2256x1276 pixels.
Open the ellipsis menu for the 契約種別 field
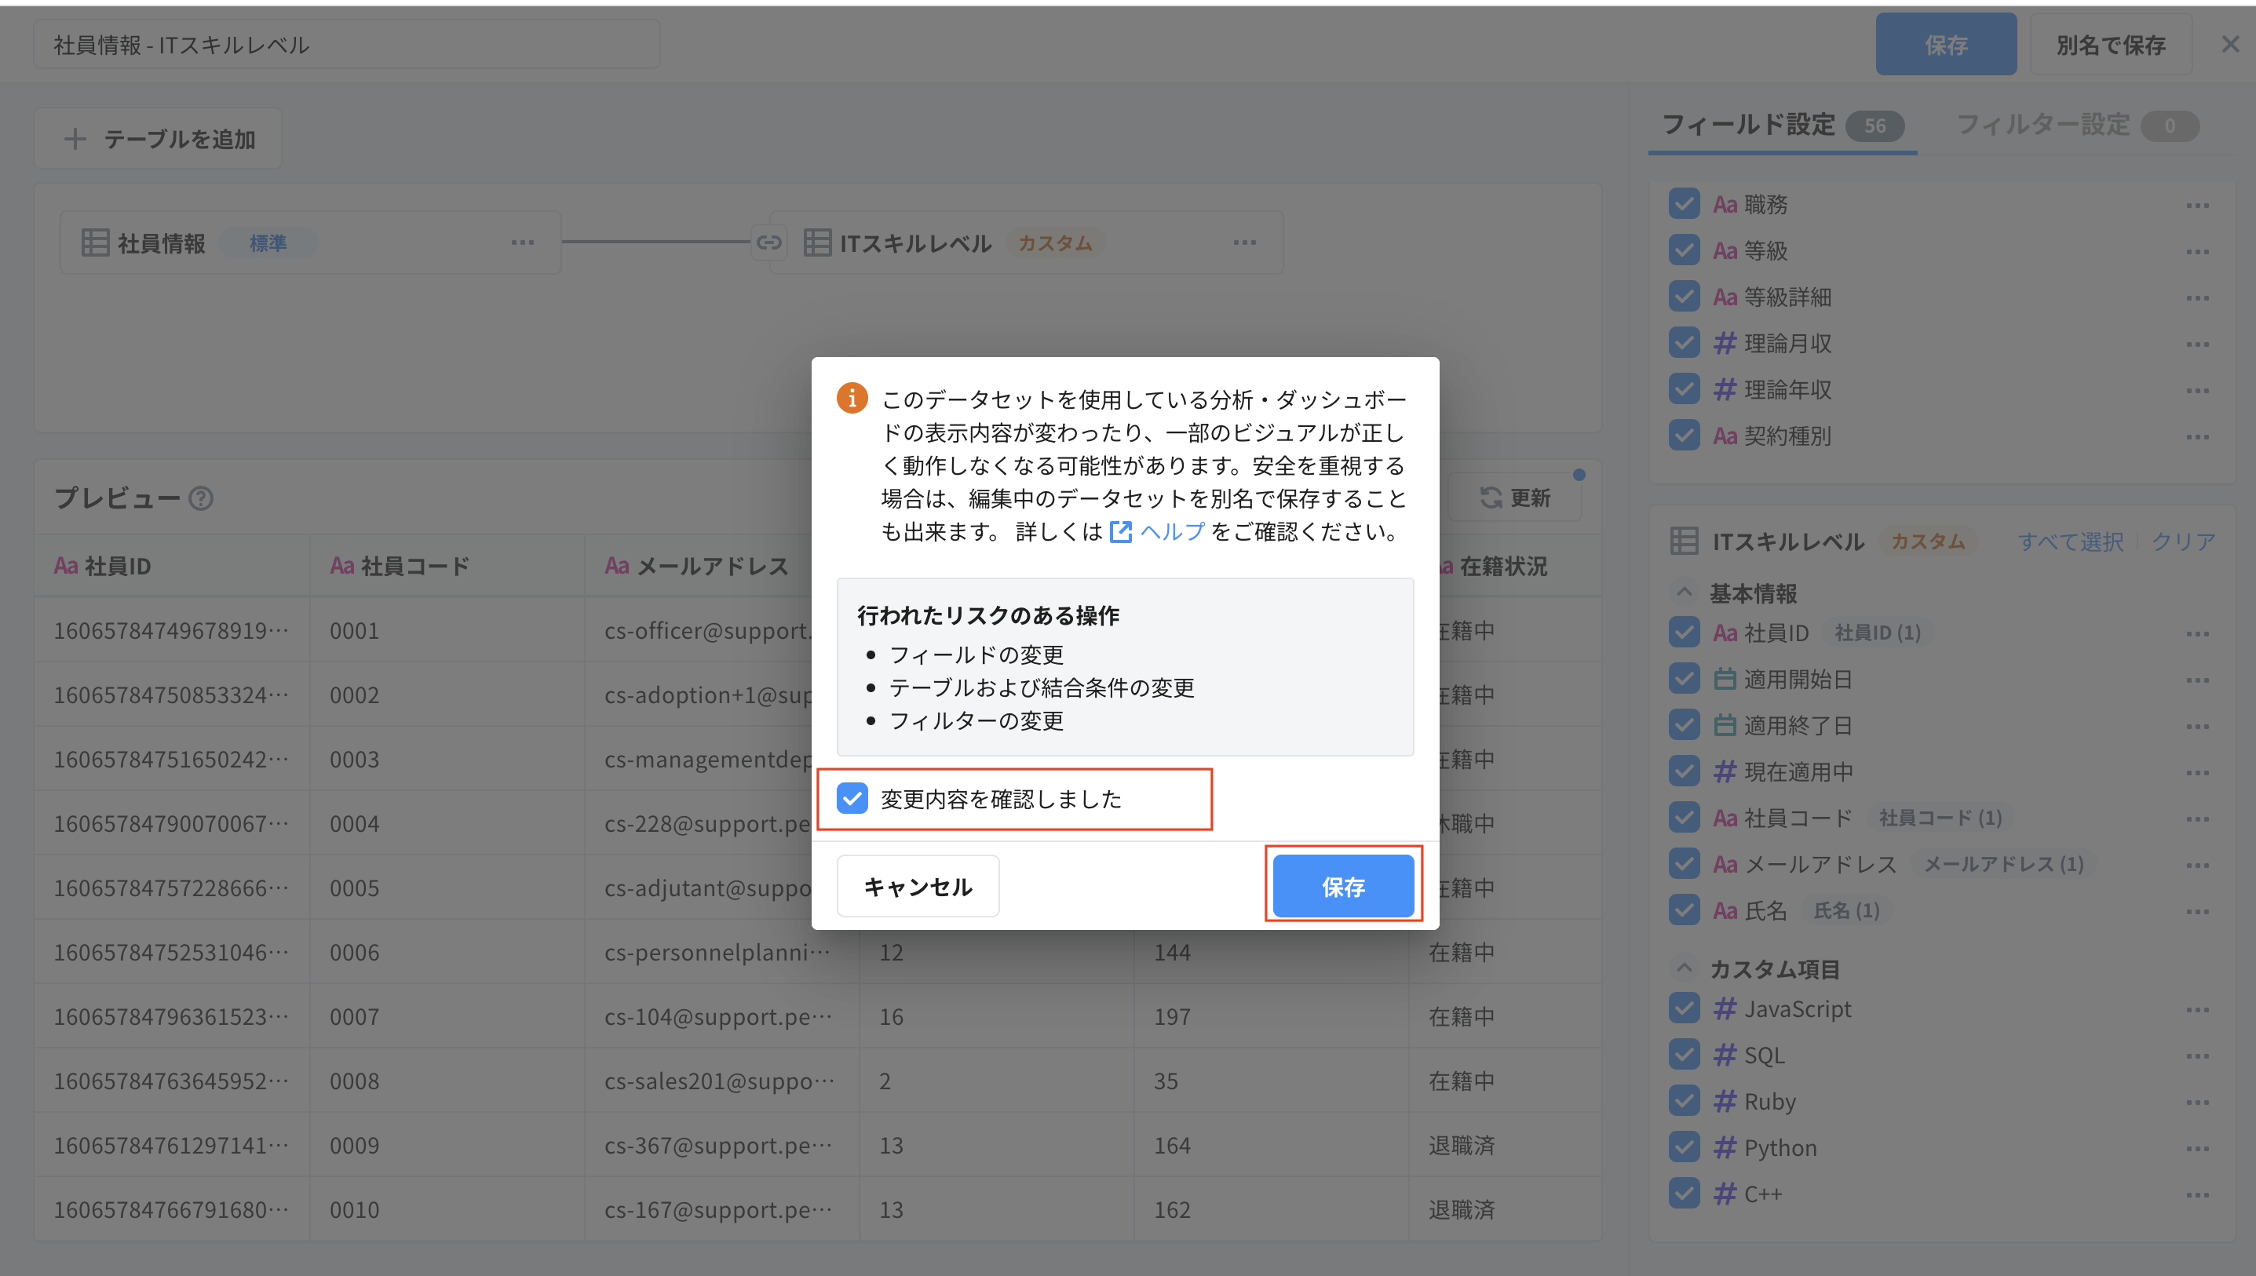tap(2199, 436)
